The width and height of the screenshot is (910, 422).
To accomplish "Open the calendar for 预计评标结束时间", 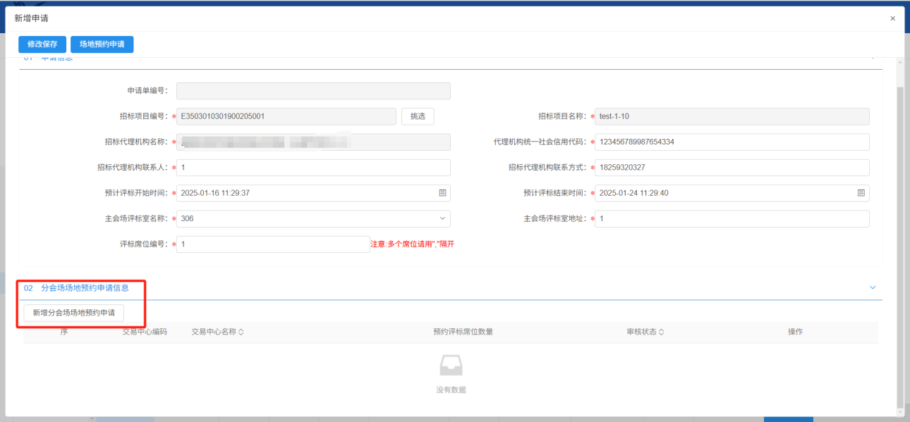I will (x=861, y=193).
